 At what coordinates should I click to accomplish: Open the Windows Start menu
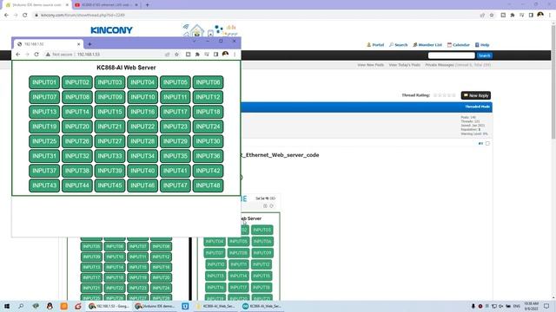click(6, 306)
